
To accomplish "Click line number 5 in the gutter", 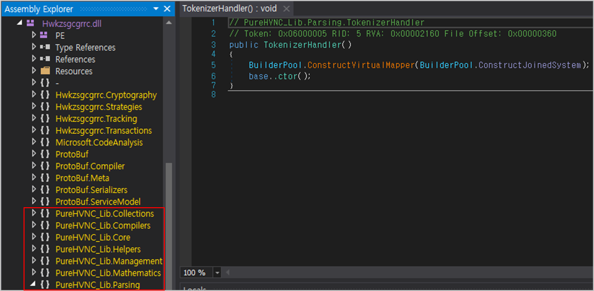I will (213, 65).
